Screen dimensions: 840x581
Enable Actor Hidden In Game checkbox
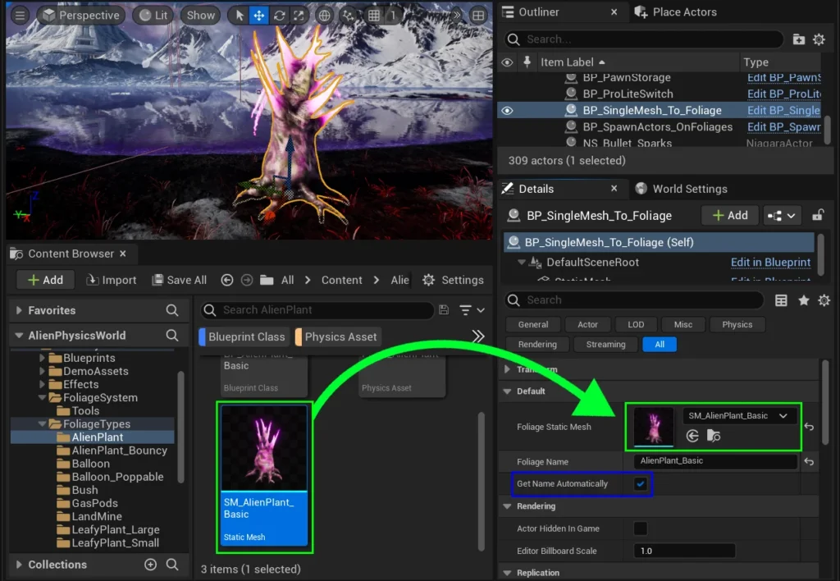click(640, 528)
